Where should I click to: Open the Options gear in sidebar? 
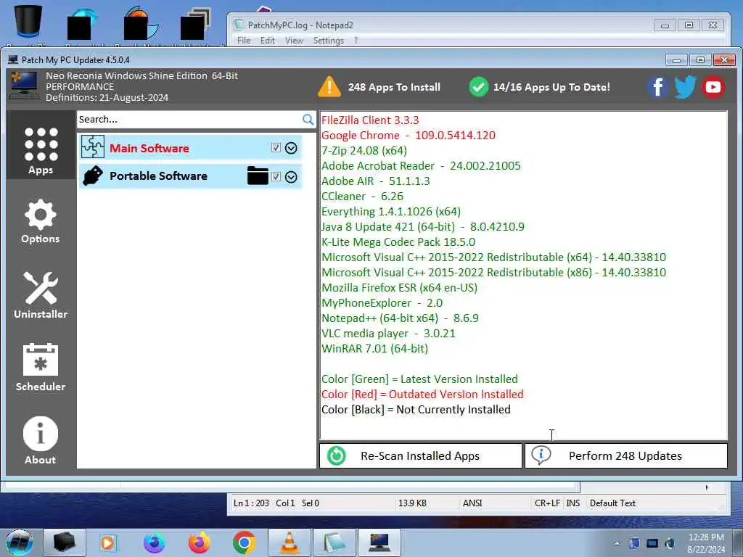point(41,222)
